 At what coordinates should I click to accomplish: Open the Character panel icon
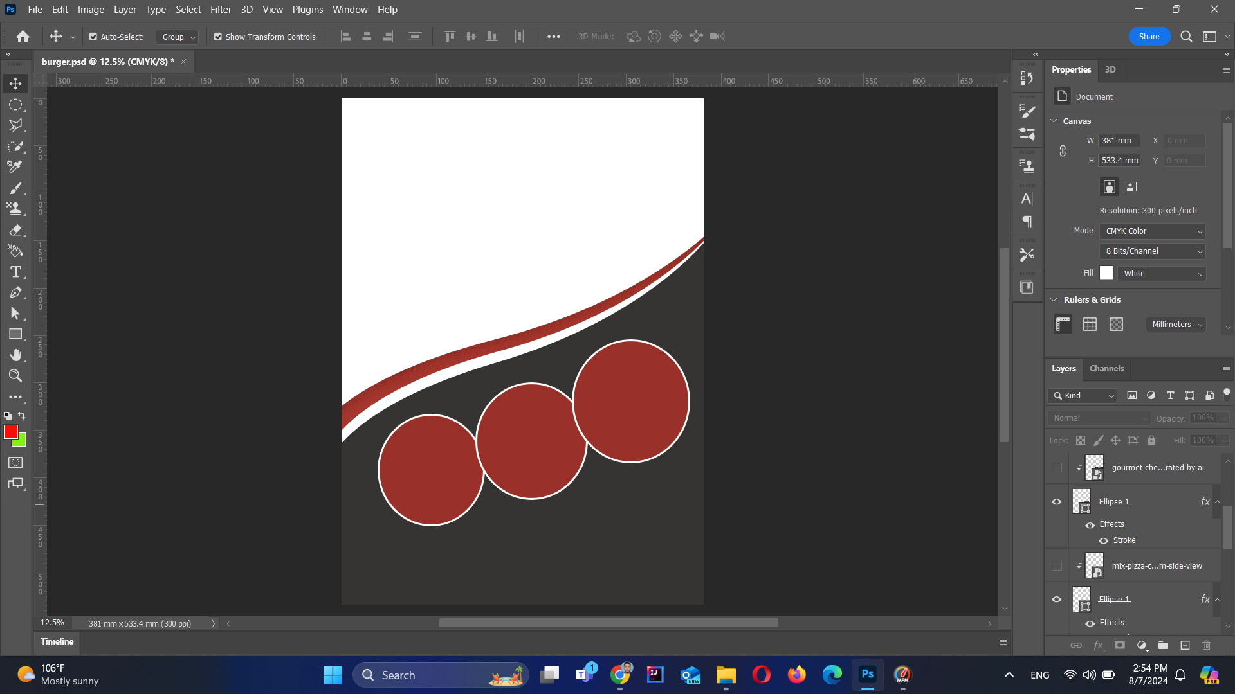click(1027, 199)
